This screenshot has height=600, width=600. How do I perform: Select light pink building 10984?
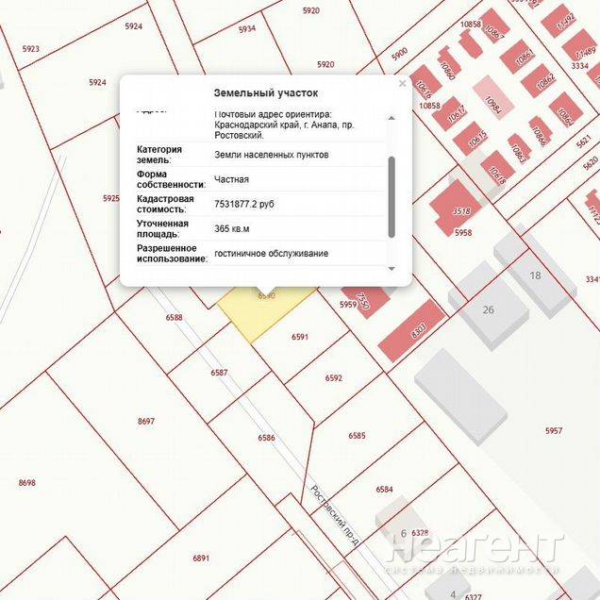(491, 97)
